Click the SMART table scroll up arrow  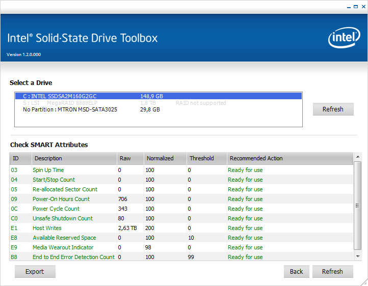[358, 157]
